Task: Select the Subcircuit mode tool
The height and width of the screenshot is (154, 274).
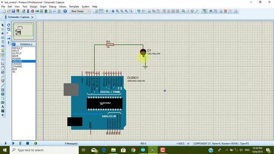Action: [x=3, y=50]
